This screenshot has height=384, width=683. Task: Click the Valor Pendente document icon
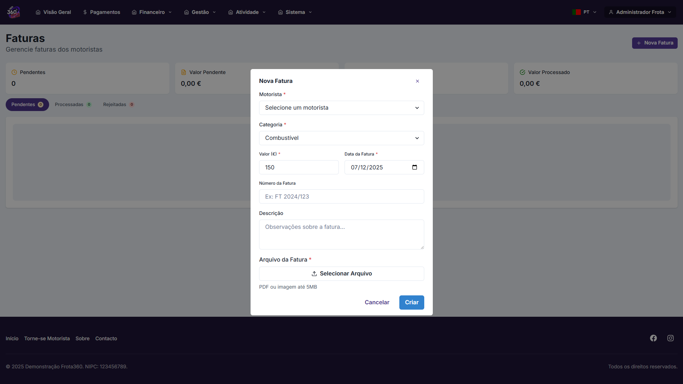tap(184, 72)
